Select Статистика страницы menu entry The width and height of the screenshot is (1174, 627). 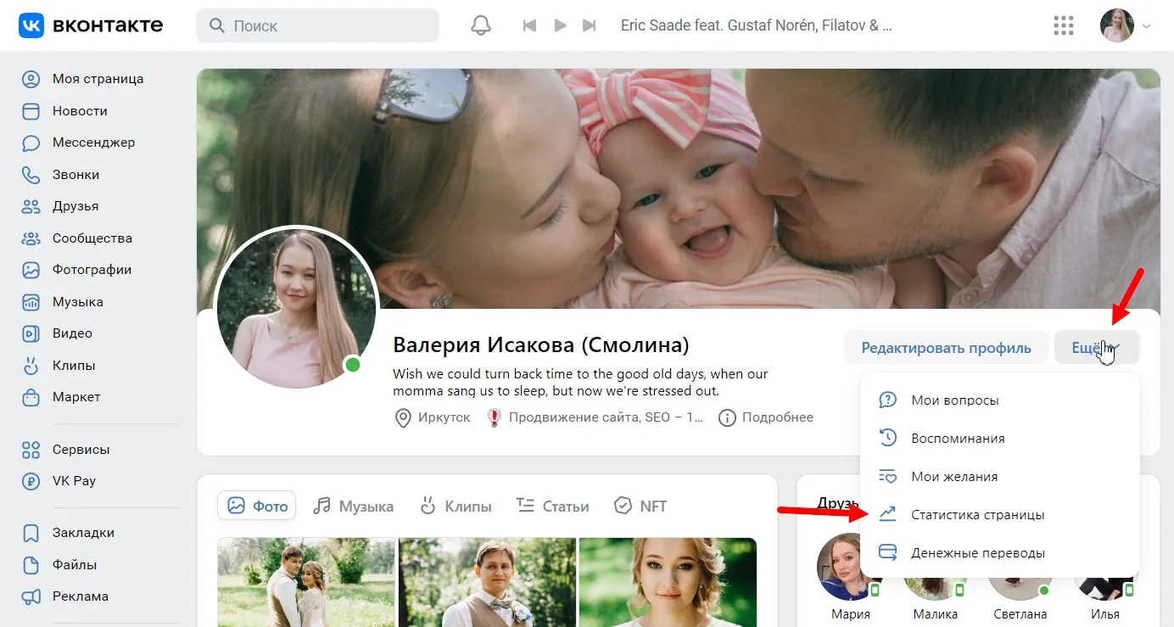tap(999, 515)
